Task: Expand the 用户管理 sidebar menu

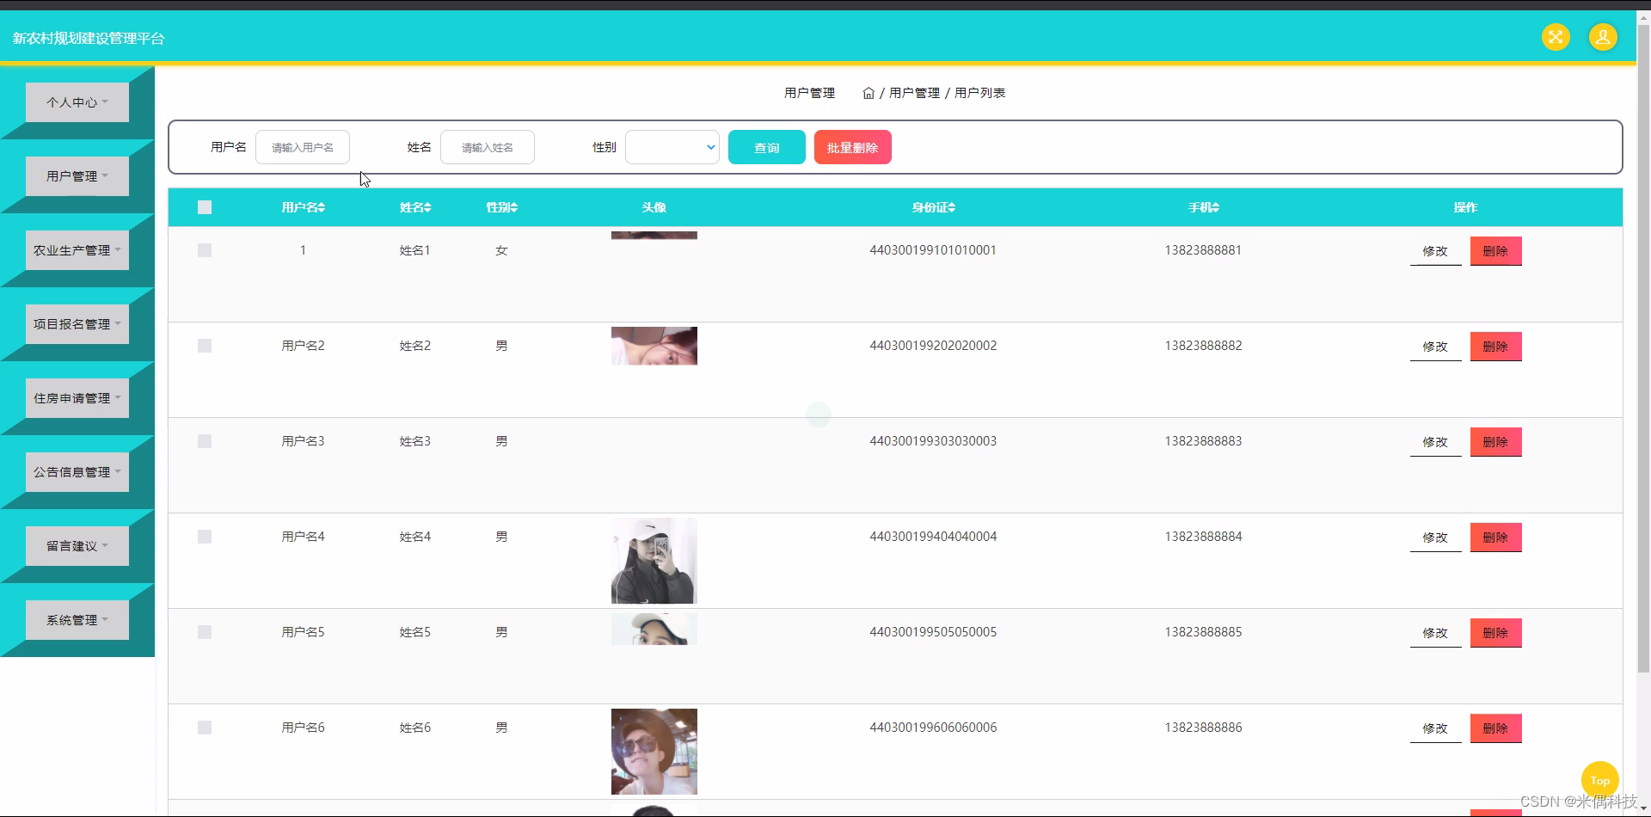Action: tap(77, 176)
